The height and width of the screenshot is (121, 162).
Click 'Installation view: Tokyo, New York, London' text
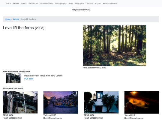coord(43,76)
